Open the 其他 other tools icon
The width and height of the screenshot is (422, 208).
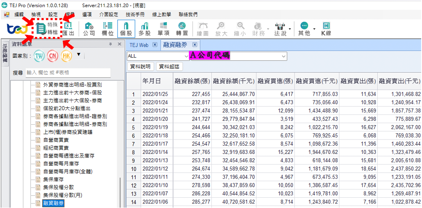point(304,29)
